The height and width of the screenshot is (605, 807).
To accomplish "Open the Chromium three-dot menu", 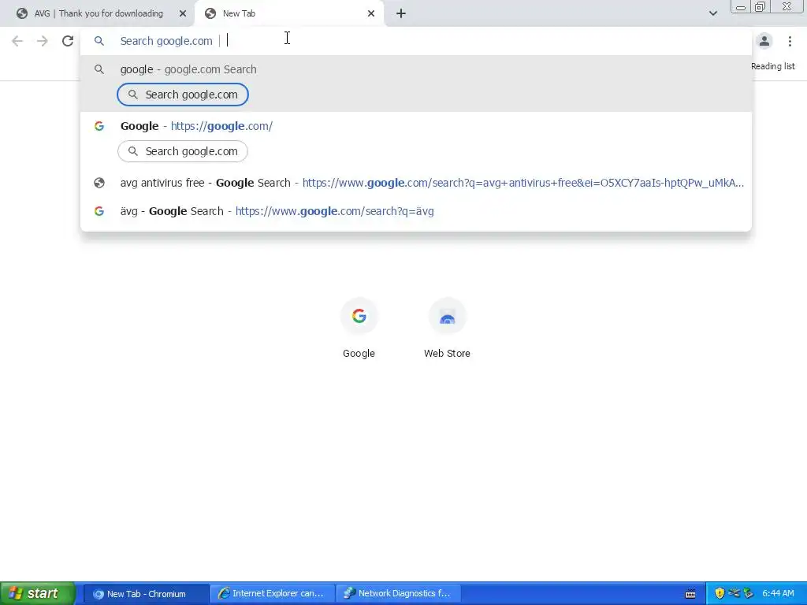I will coord(790,41).
